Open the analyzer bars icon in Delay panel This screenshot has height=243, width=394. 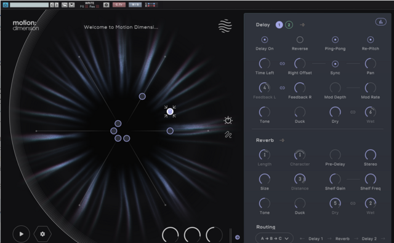380,22
